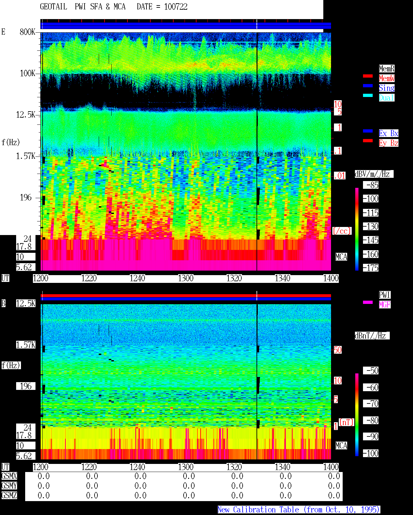Click the red swatch beside Ey Bz
Image resolution: width=413 pixels, height=515 pixels.
coord(368,141)
